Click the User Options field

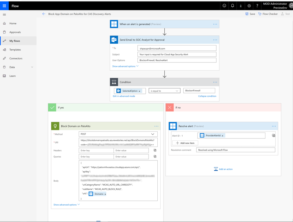click(177, 60)
